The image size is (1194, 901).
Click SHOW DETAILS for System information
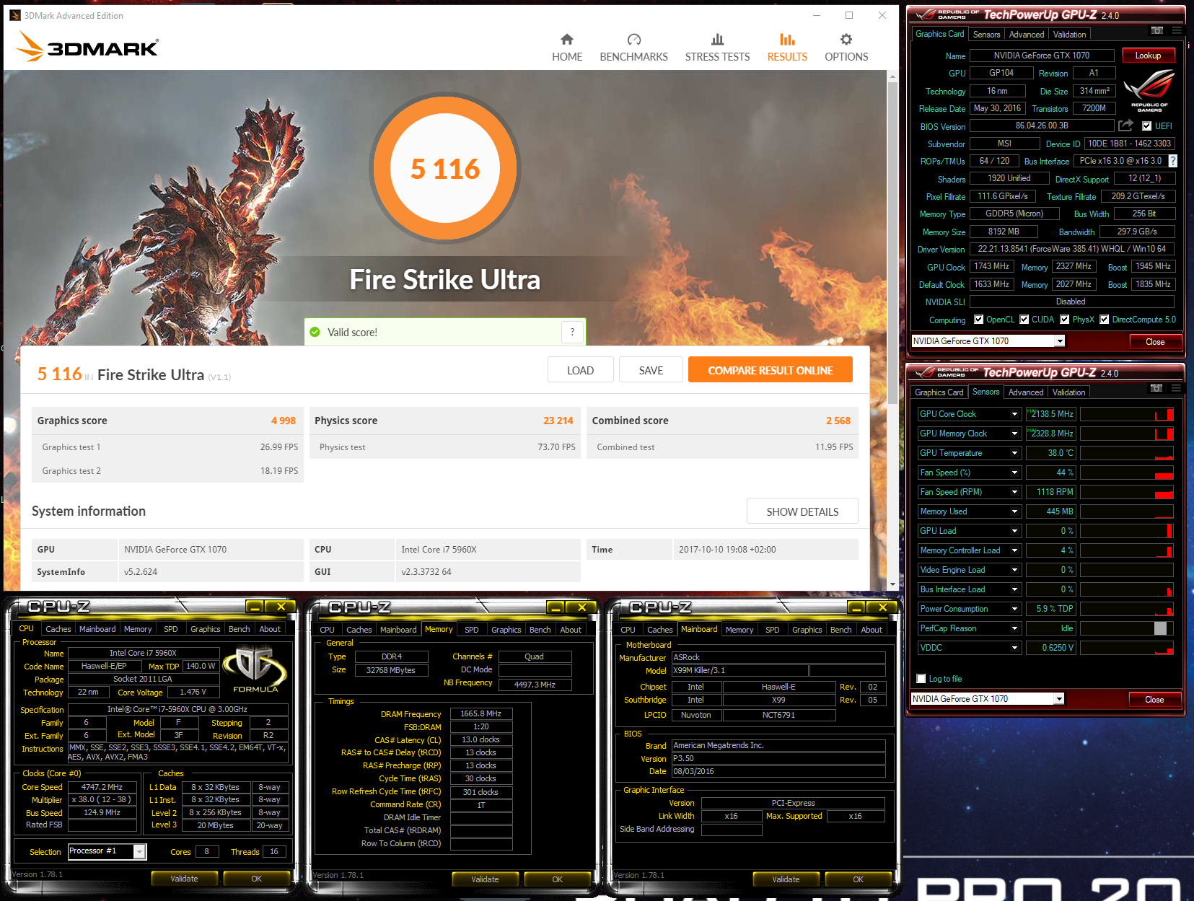point(802,511)
